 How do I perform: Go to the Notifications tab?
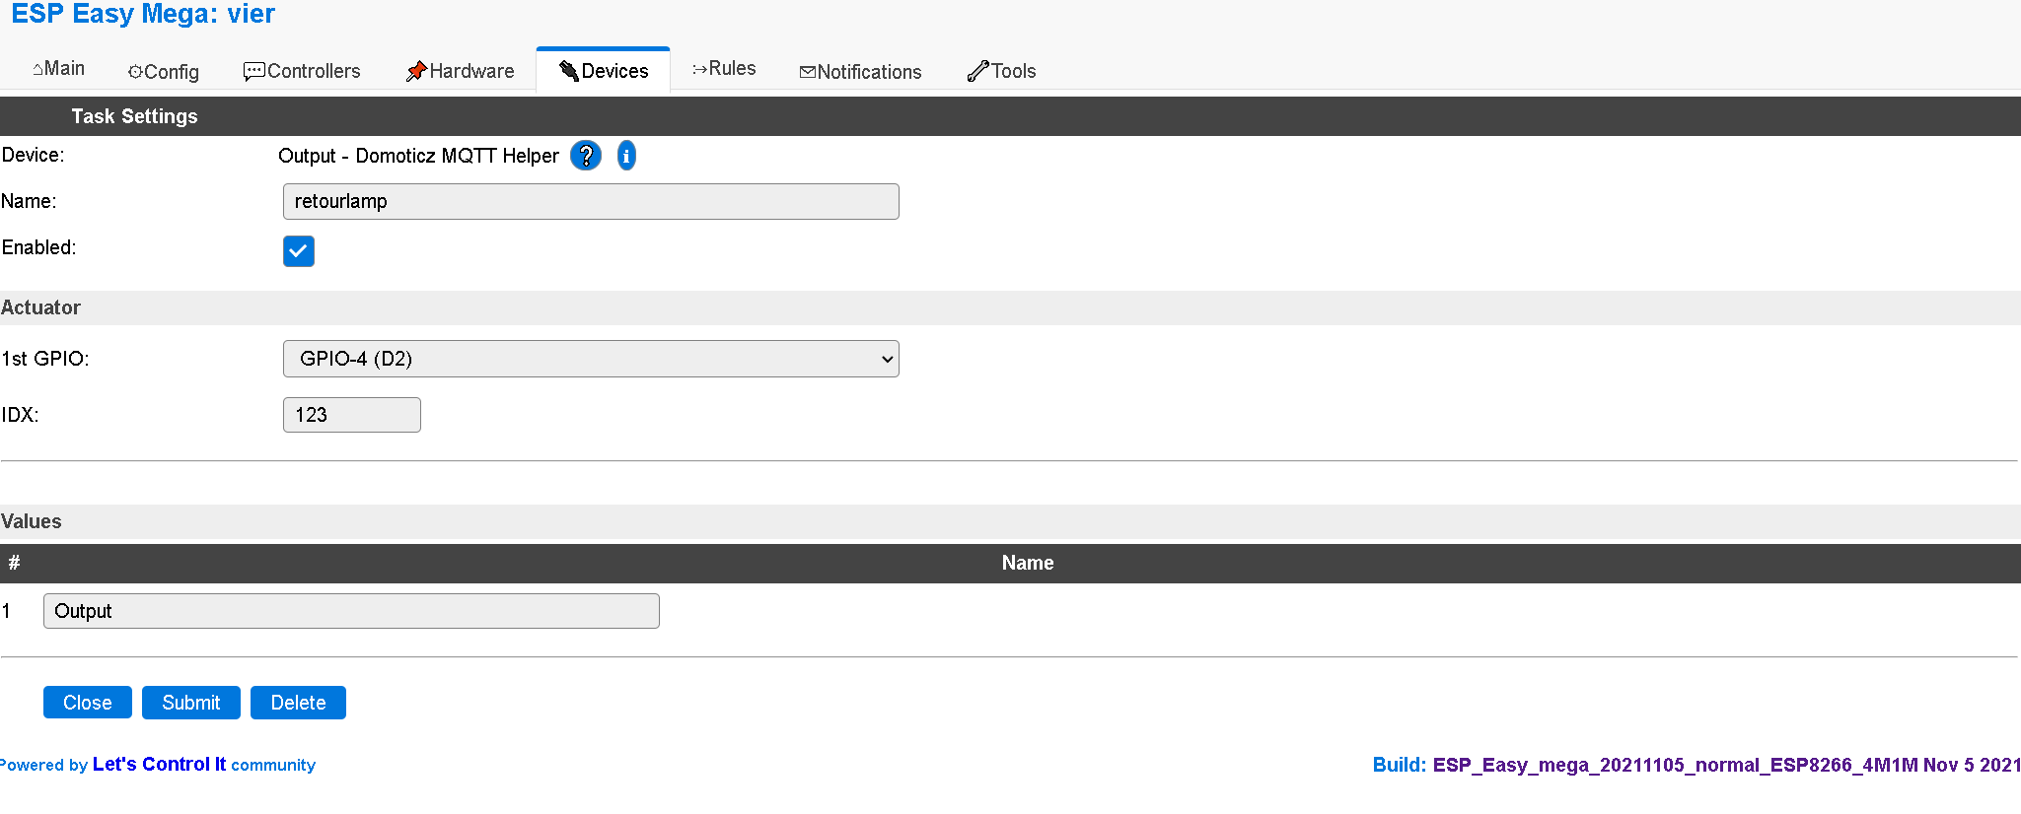(860, 72)
